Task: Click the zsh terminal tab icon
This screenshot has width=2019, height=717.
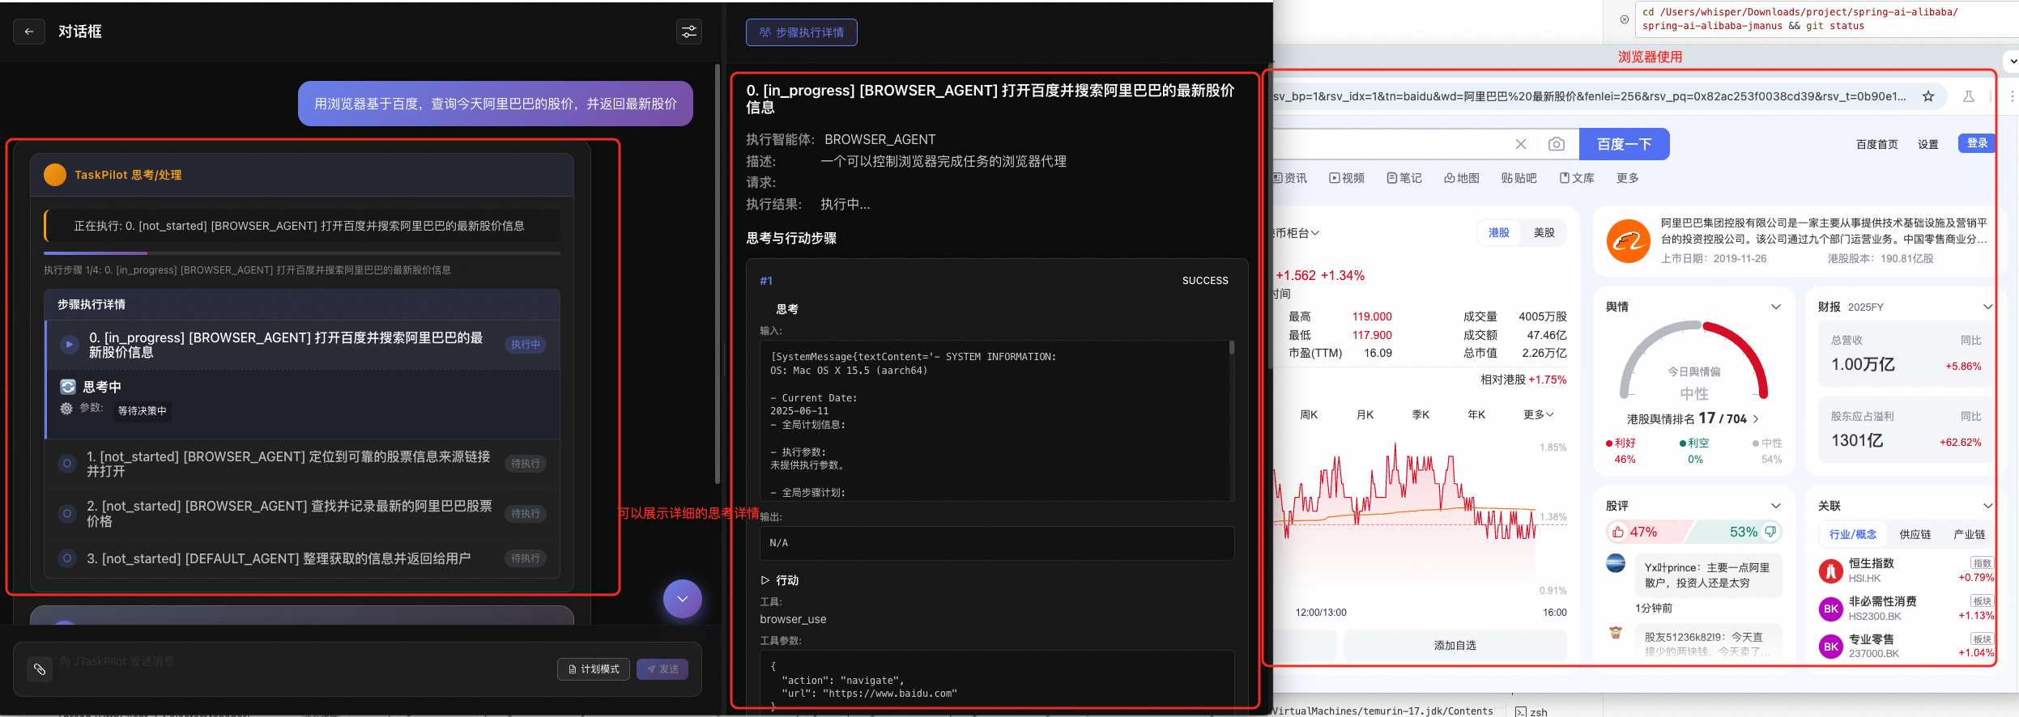Action: tap(1521, 712)
